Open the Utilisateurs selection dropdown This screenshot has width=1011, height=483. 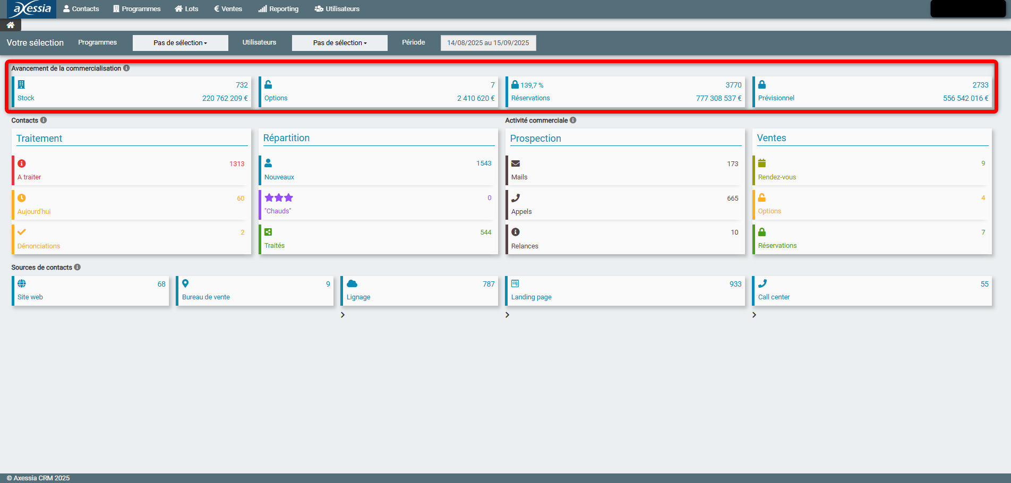pyautogui.click(x=339, y=43)
